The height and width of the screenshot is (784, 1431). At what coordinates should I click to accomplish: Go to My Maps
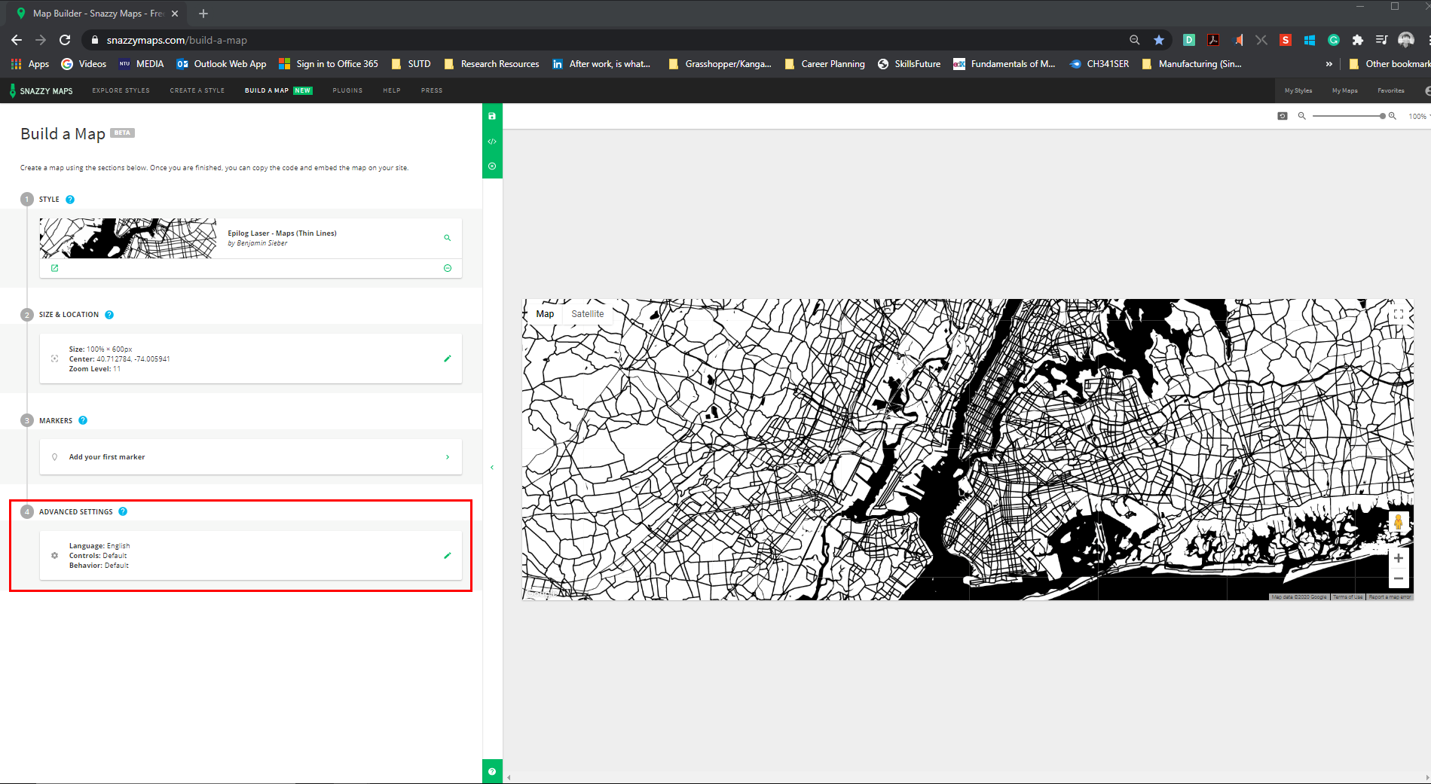pos(1345,90)
